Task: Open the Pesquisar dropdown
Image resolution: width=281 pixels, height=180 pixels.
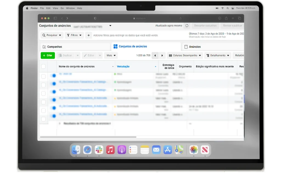Action: (52, 35)
